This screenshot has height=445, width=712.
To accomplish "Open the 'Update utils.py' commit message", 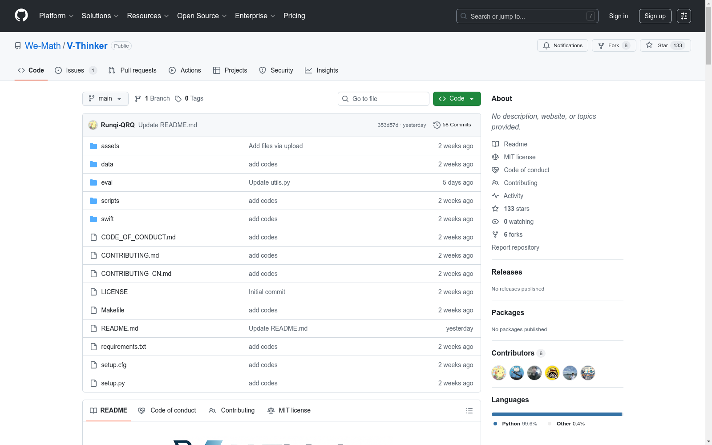I will (x=269, y=182).
